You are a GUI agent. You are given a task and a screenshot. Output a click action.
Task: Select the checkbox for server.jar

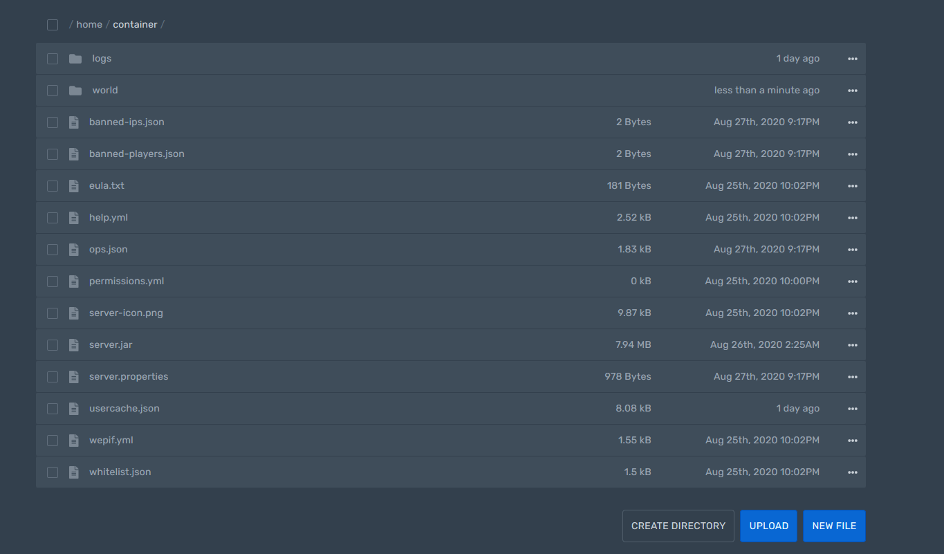52,344
